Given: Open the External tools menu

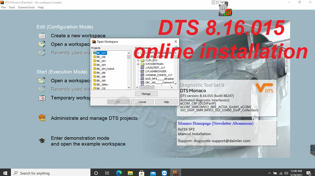Looking at the screenshot, I should click(x=26, y=7).
